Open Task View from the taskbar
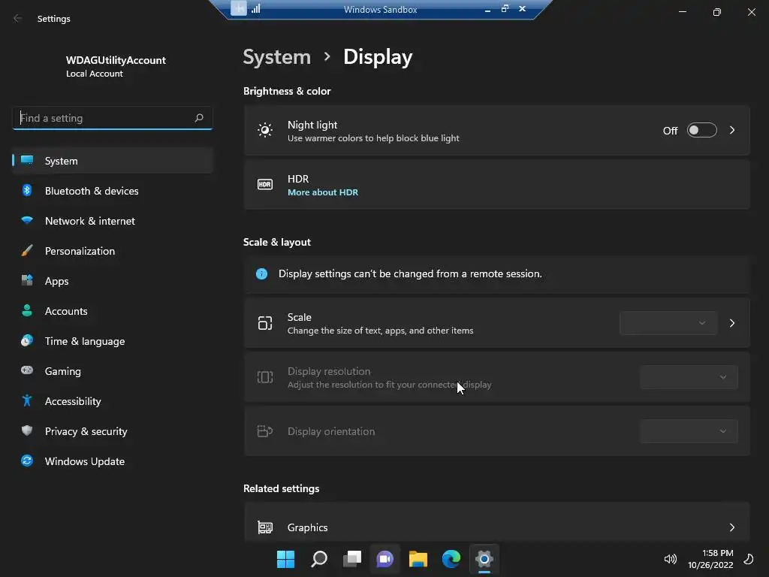 click(x=352, y=559)
